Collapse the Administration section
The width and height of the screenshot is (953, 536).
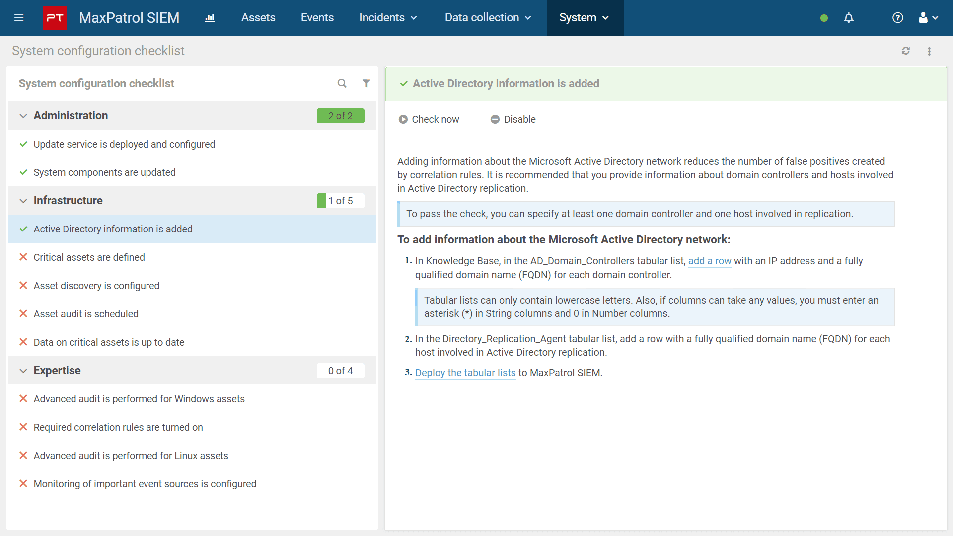(x=23, y=116)
